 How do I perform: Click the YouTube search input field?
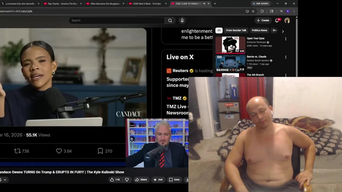(x=117, y=21)
